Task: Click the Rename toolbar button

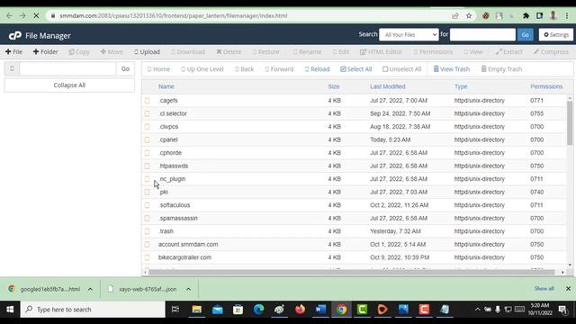Action: click(x=307, y=52)
